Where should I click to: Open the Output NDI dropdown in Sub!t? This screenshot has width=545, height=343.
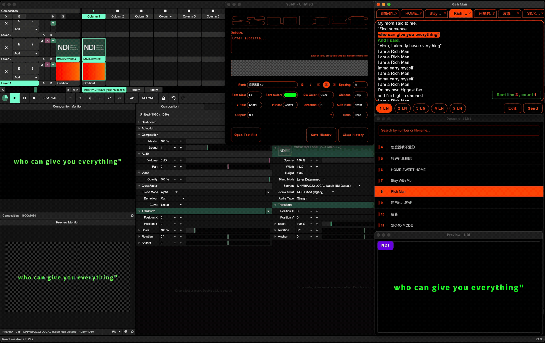290,115
